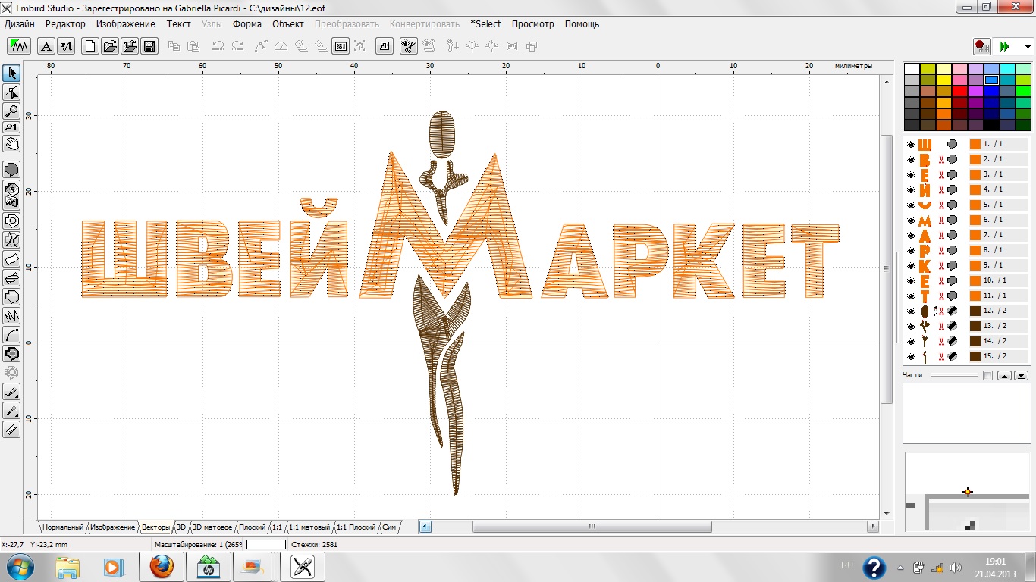Viewport: 1036px width, 582px height.
Task: Pick the bright red palette swatch
Action: click(958, 91)
